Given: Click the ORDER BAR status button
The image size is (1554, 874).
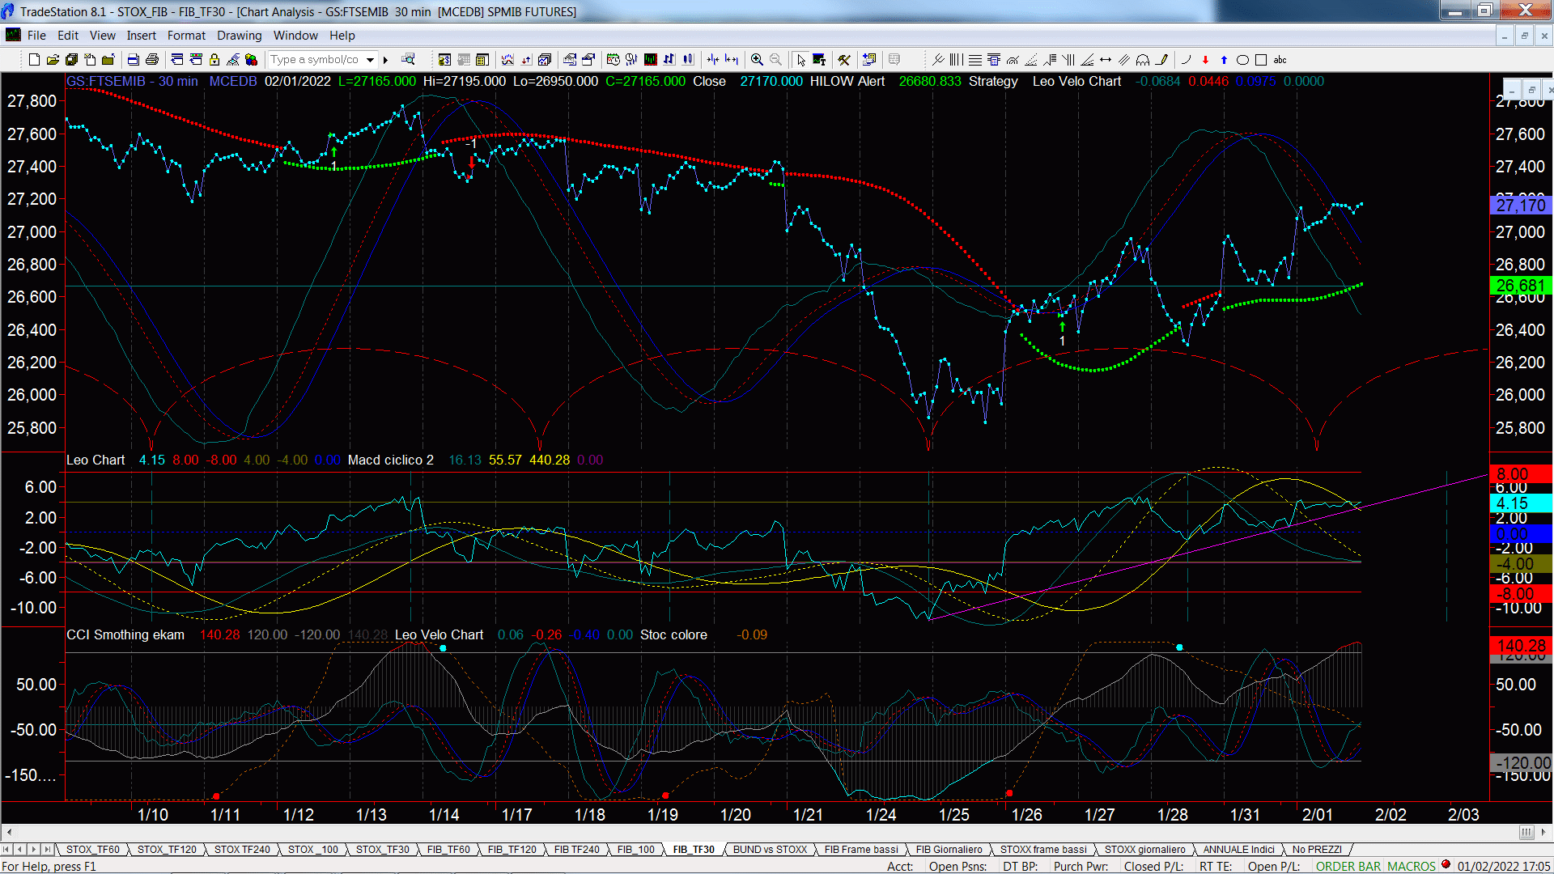Looking at the screenshot, I should point(1348,867).
